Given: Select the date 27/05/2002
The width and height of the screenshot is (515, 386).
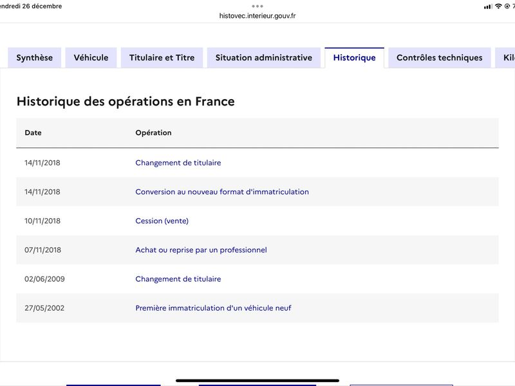Looking at the screenshot, I should (44, 308).
